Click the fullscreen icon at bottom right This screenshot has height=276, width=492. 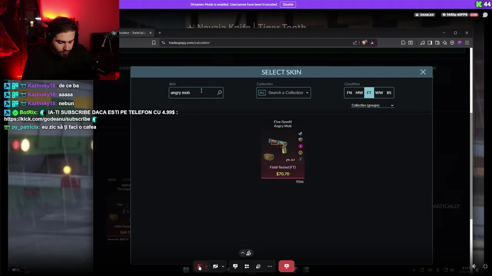click(485, 266)
